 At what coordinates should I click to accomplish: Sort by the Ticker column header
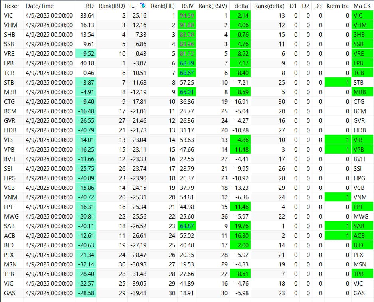[12, 6]
